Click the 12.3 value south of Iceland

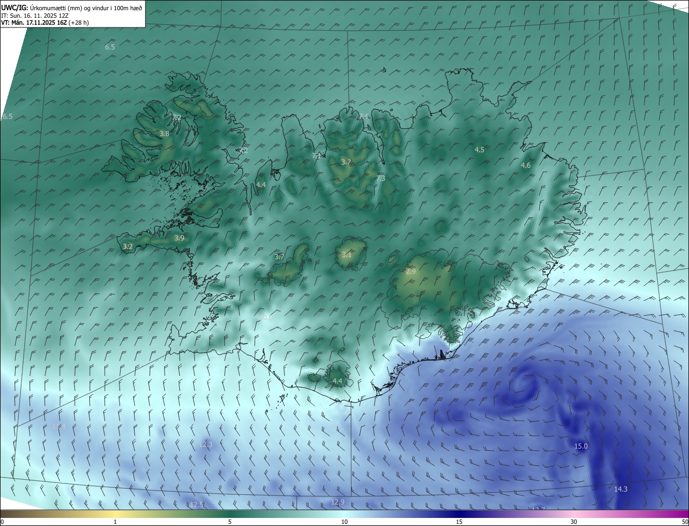pyautogui.click(x=206, y=444)
